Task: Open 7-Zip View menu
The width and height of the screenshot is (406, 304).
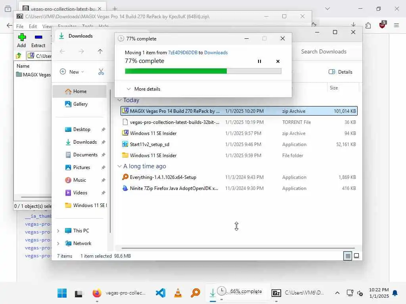Action: 47,27
